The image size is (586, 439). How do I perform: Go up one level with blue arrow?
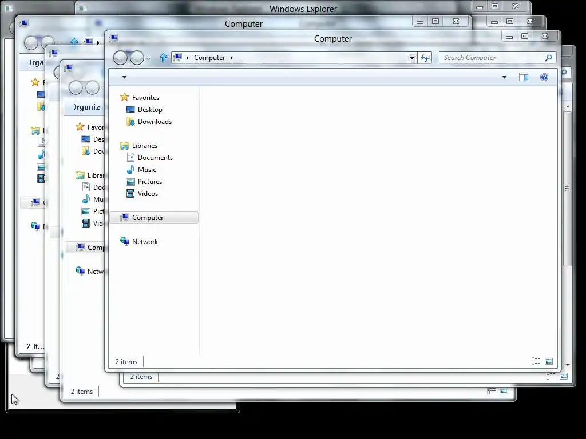163,58
